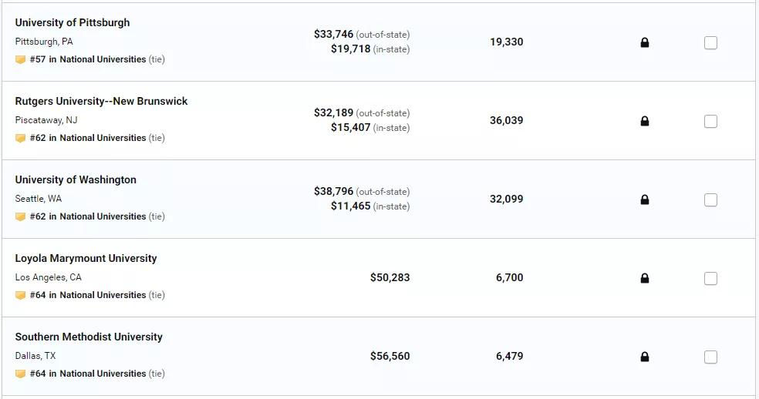Click the lock icon for Southern Methodist University
Viewport: 759px width, 399px height.
click(644, 357)
